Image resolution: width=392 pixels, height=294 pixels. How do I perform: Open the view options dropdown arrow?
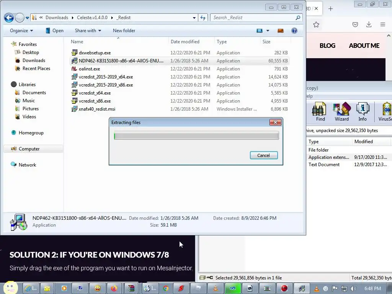point(268,31)
